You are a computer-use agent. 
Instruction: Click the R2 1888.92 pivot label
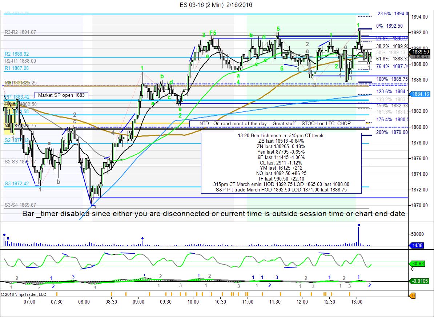[17, 54]
